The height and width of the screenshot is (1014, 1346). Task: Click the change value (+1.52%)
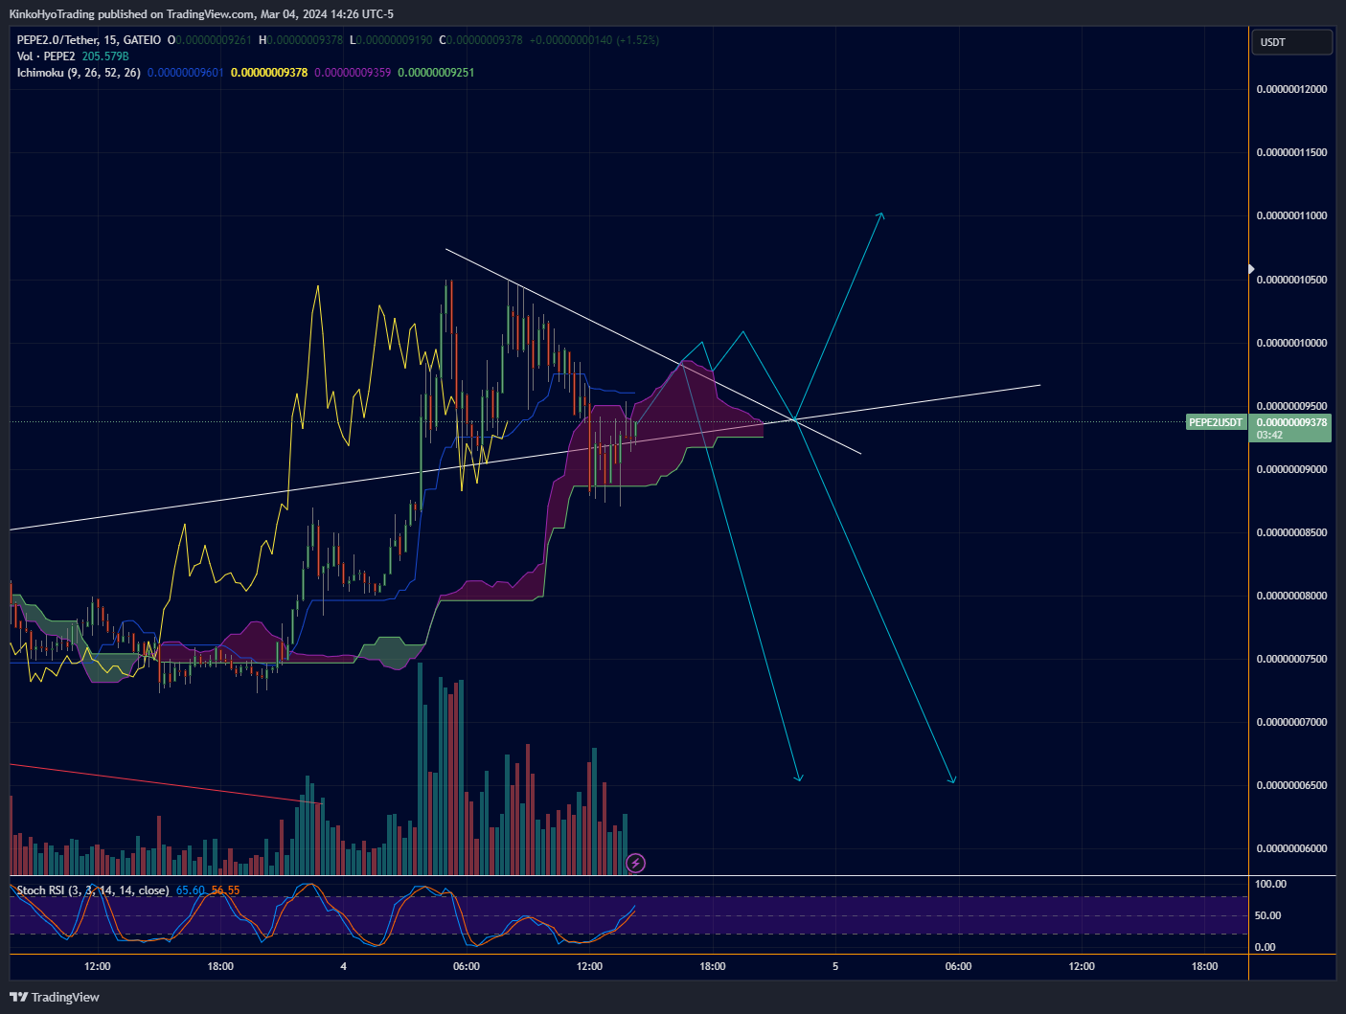tap(637, 40)
